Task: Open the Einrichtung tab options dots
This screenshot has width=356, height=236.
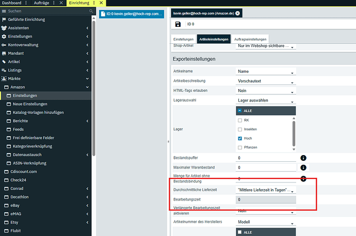Action: [x=94, y=3]
